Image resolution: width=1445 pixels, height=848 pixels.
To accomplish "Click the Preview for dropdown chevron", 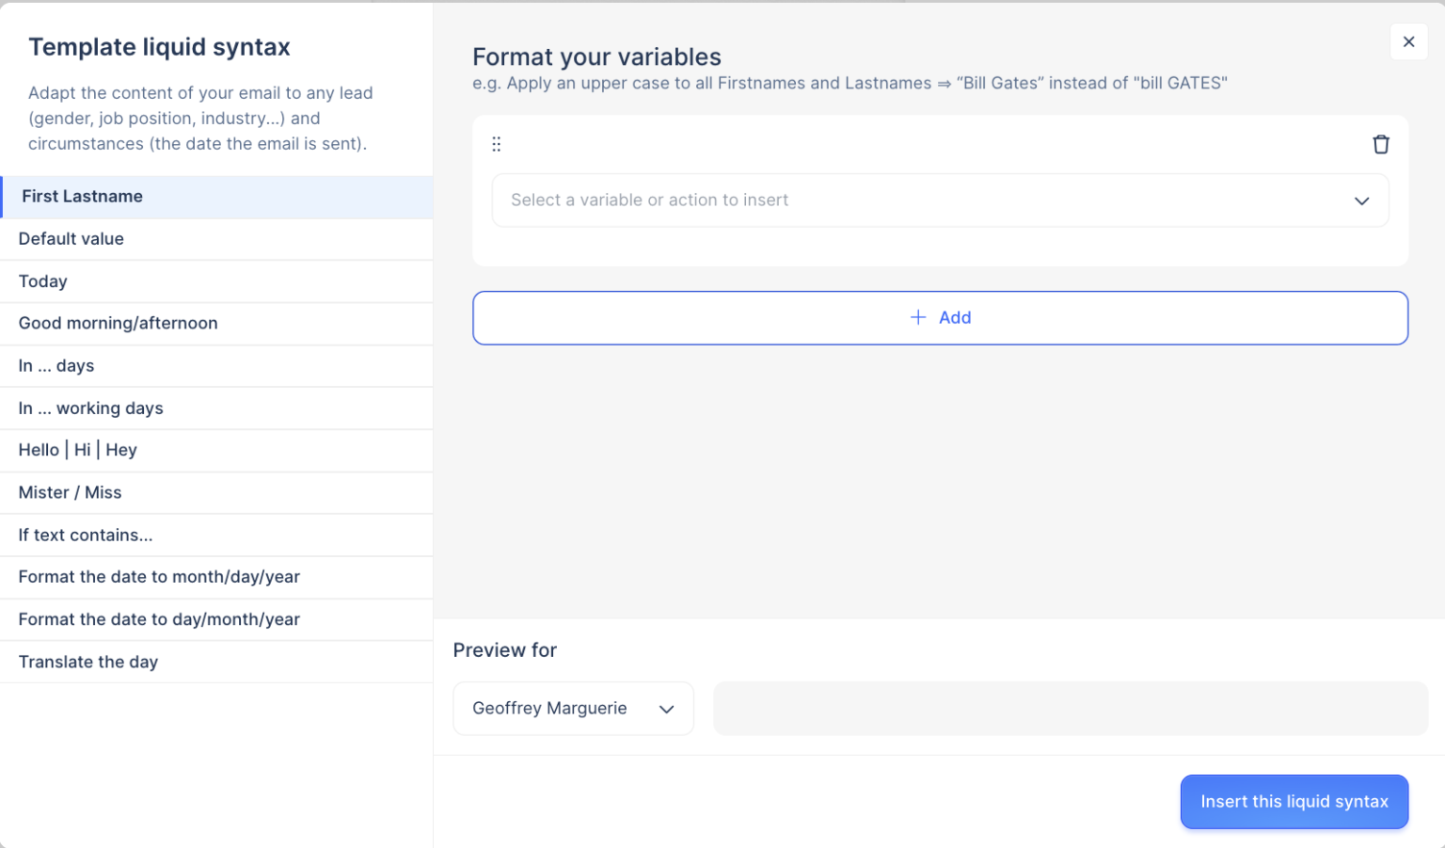I will click(x=668, y=709).
